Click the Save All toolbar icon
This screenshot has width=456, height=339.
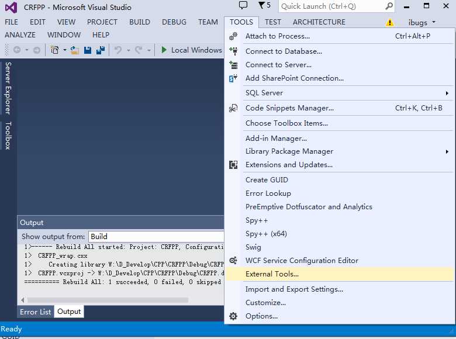click(101, 50)
